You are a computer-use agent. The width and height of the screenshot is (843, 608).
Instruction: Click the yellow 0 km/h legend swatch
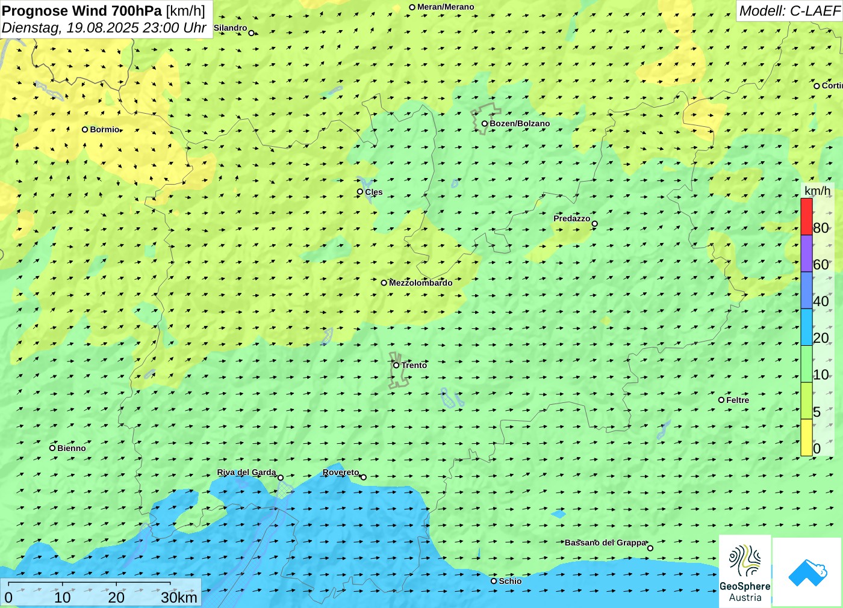point(806,437)
